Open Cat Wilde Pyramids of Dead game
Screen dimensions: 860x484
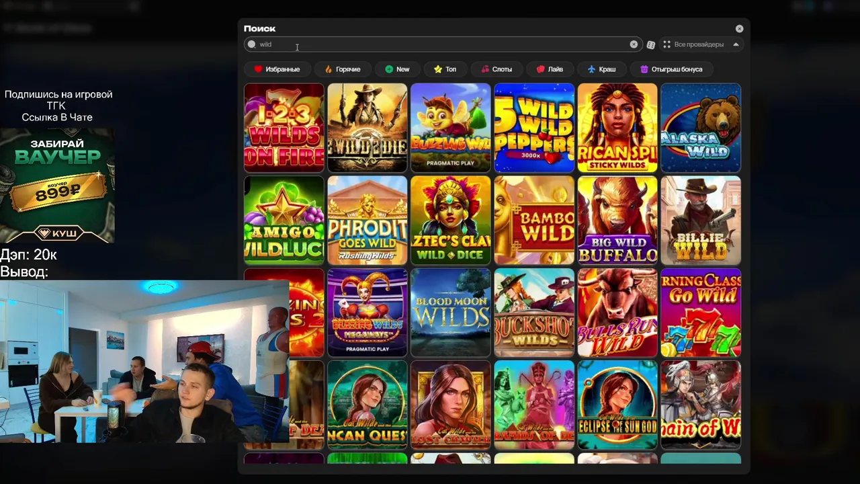534,405
